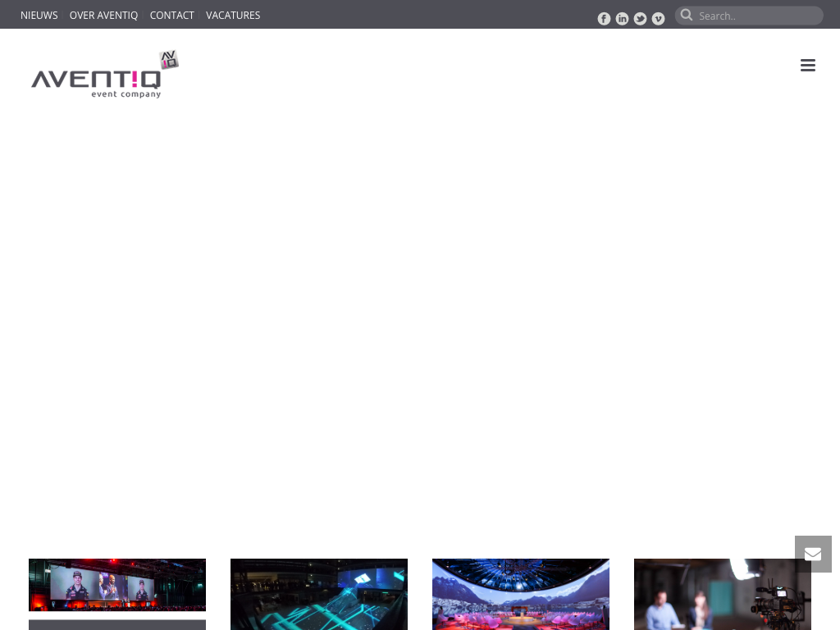840x630 pixels.
Task: Open the Twitter social icon
Action: [x=640, y=19]
